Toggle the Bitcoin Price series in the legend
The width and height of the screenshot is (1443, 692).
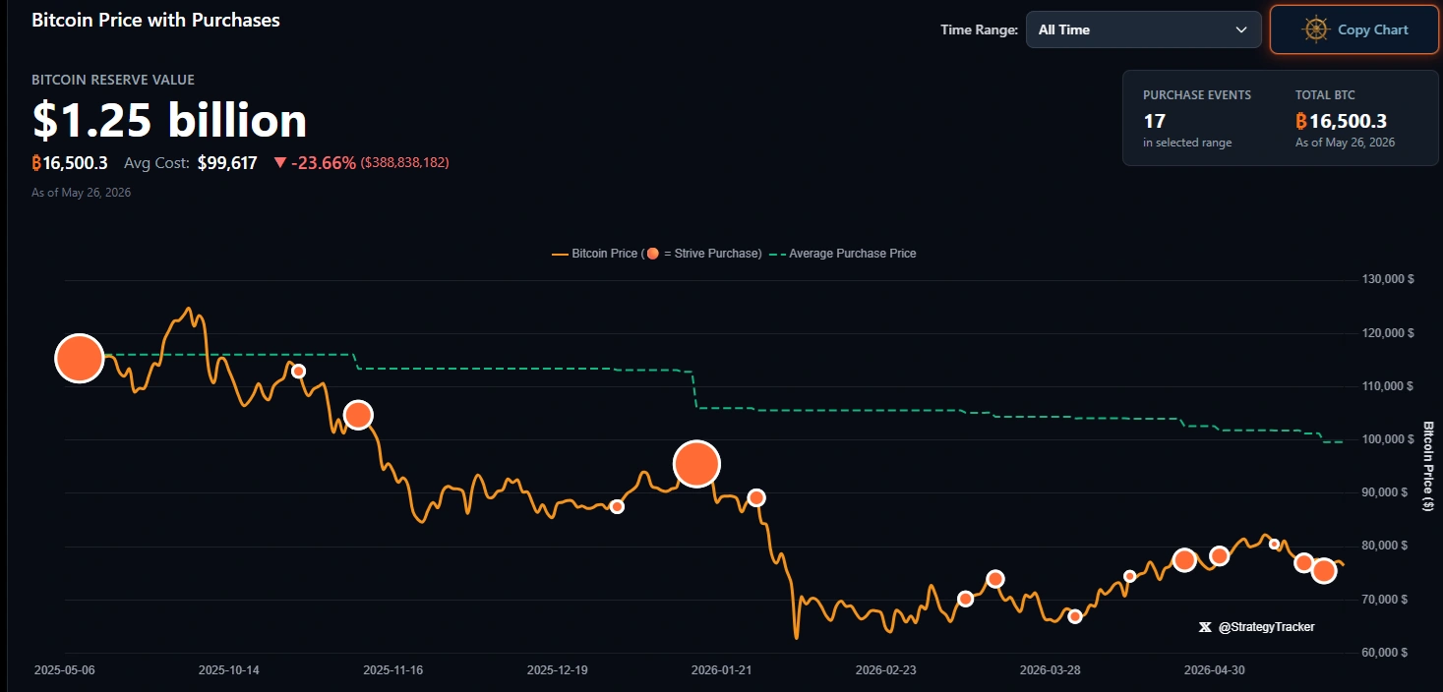656,254
